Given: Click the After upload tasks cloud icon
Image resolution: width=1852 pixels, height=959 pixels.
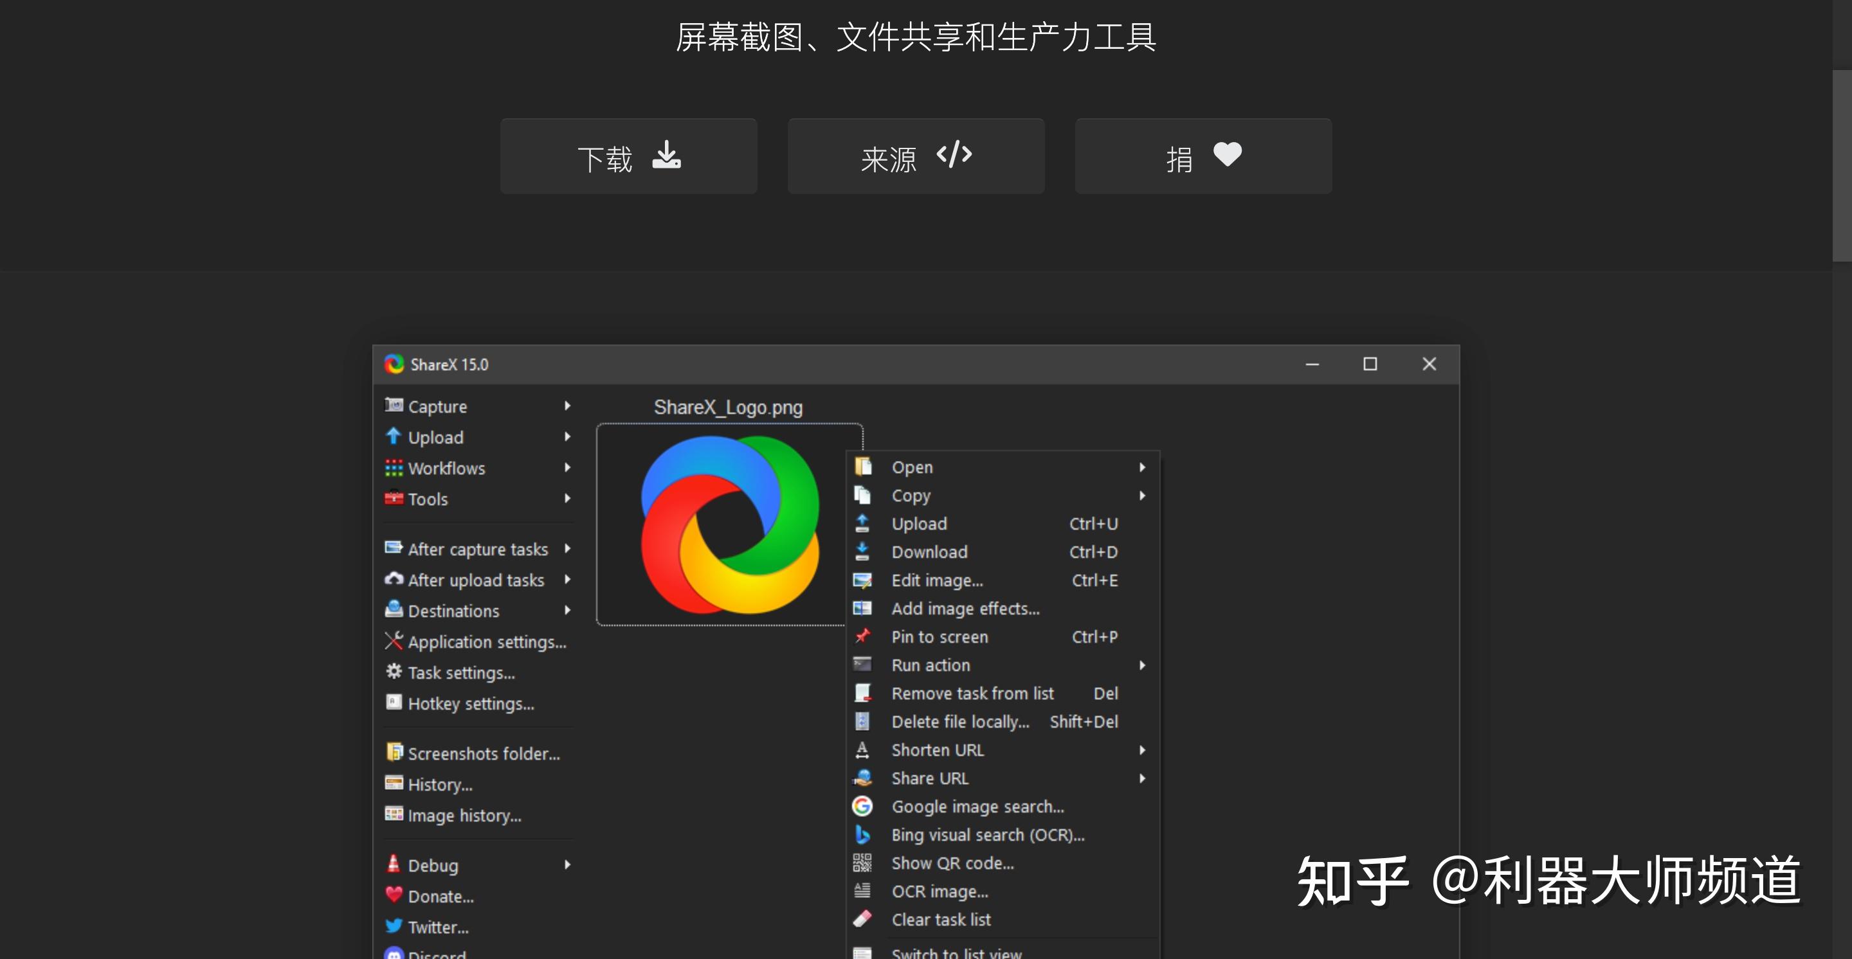Looking at the screenshot, I should pos(394,579).
